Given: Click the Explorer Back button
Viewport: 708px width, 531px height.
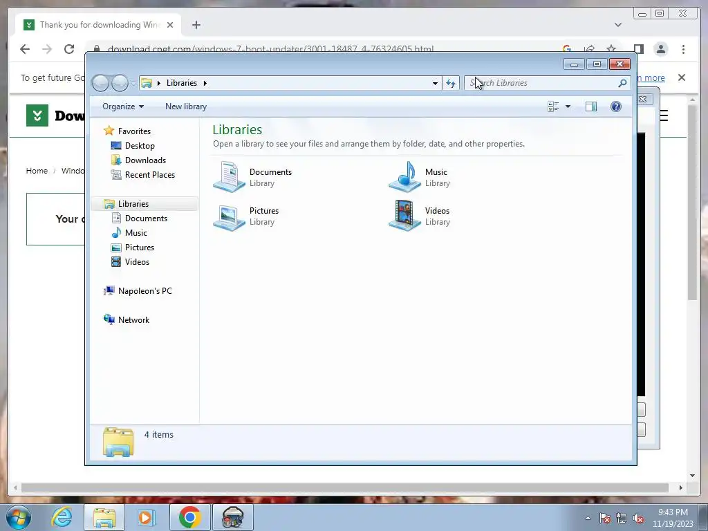Looking at the screenshot, I should [100, 83].
